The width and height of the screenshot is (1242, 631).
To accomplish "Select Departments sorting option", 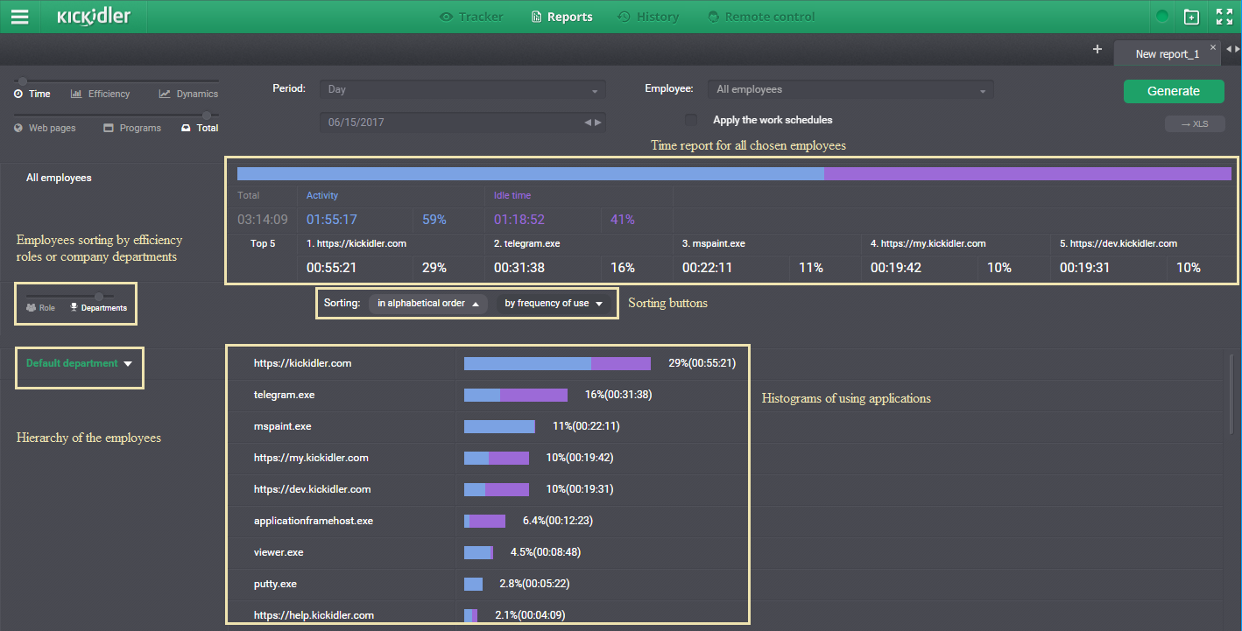I will coord(98,308).
